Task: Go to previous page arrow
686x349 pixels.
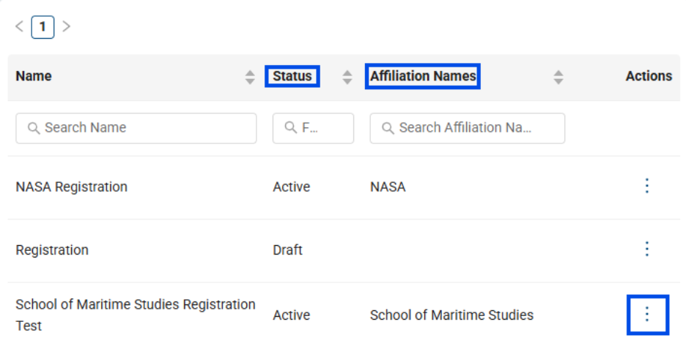Action: coord(19,26)
